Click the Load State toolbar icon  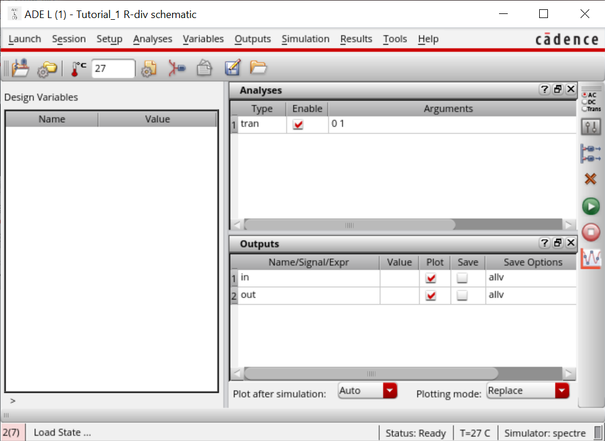coord(20,69)
